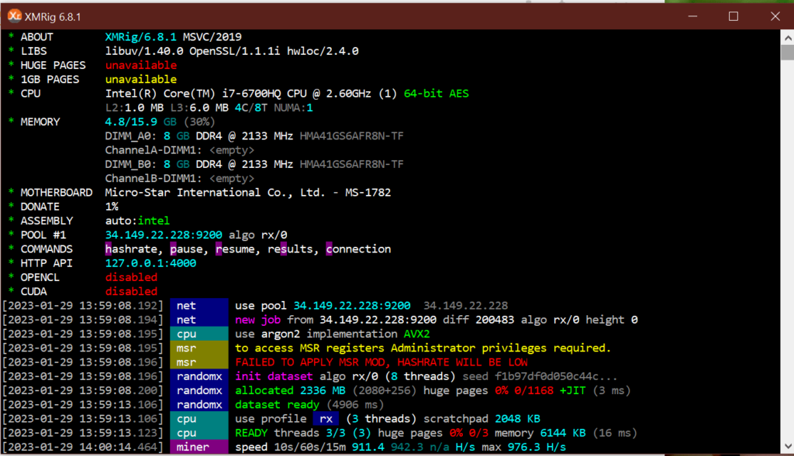Click the DONATE '1%' value
Screen dimensions: 794x456
pos(112,207)
